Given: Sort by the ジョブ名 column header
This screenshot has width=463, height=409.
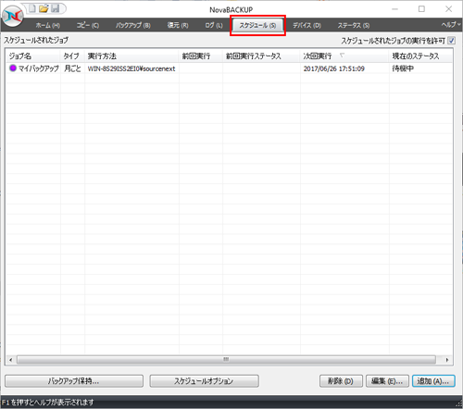Looking at the screenshot, I should 33,56.
